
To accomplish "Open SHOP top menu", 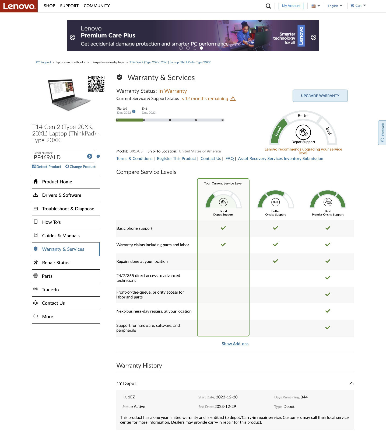I will pyautogui.click(x=50, y=6).
